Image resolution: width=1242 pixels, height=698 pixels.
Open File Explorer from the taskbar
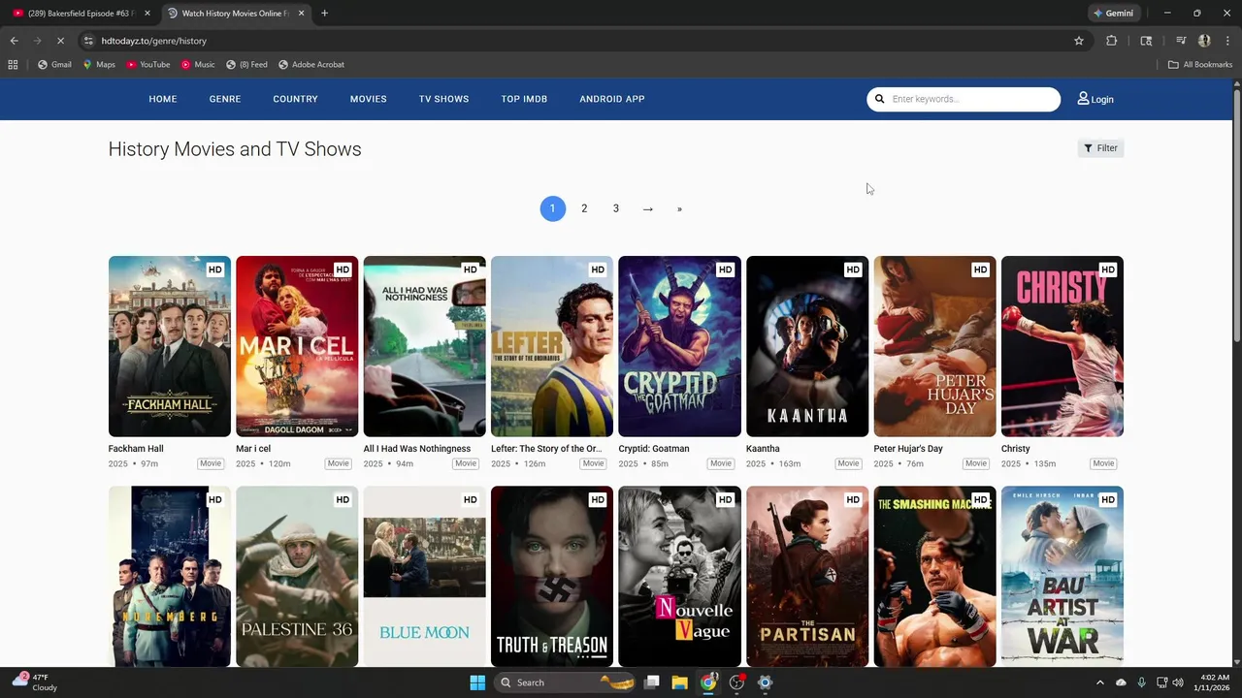(x=679, y=682)
